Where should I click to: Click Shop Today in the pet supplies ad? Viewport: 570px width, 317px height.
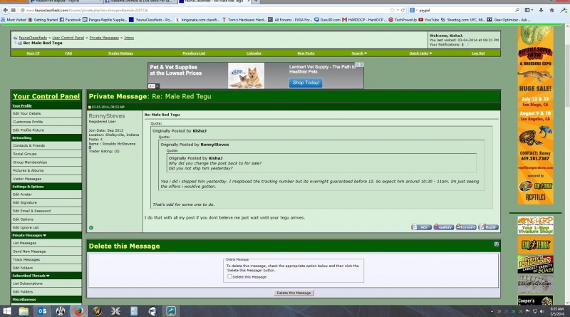[x=306, y=83]
